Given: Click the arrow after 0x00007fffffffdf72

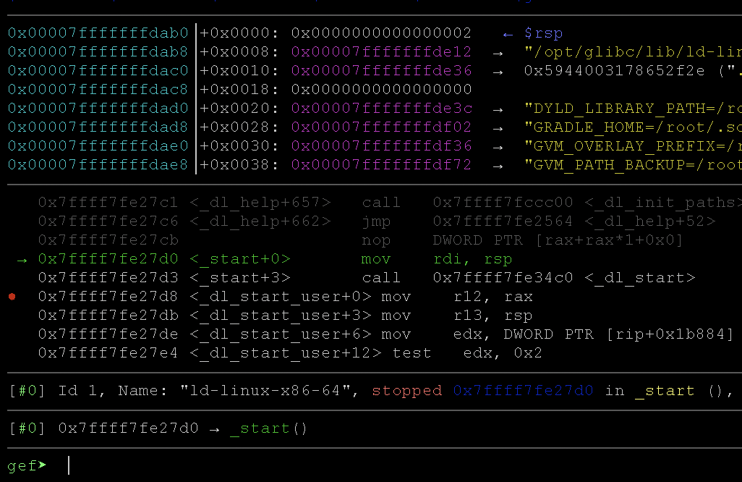Looking at the screenshot, I should pos(498,166).
